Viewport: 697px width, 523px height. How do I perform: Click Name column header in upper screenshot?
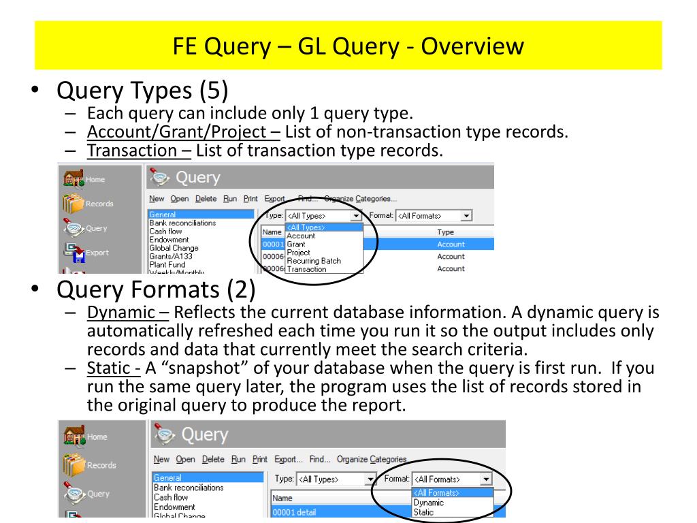point(272,232)
